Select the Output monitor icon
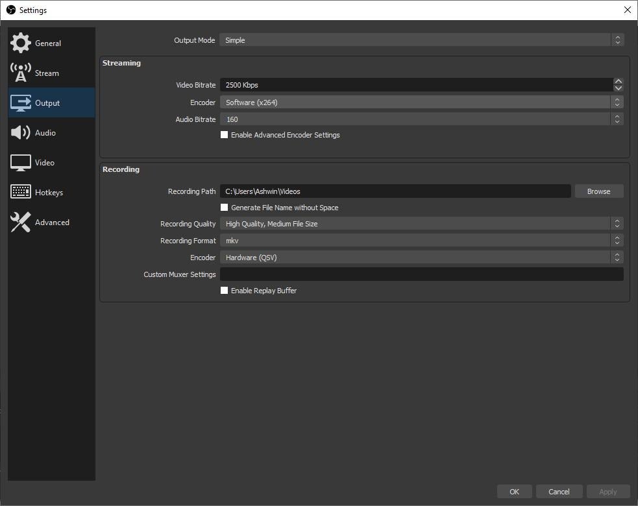Screen dimensions: 638x506 21,102
